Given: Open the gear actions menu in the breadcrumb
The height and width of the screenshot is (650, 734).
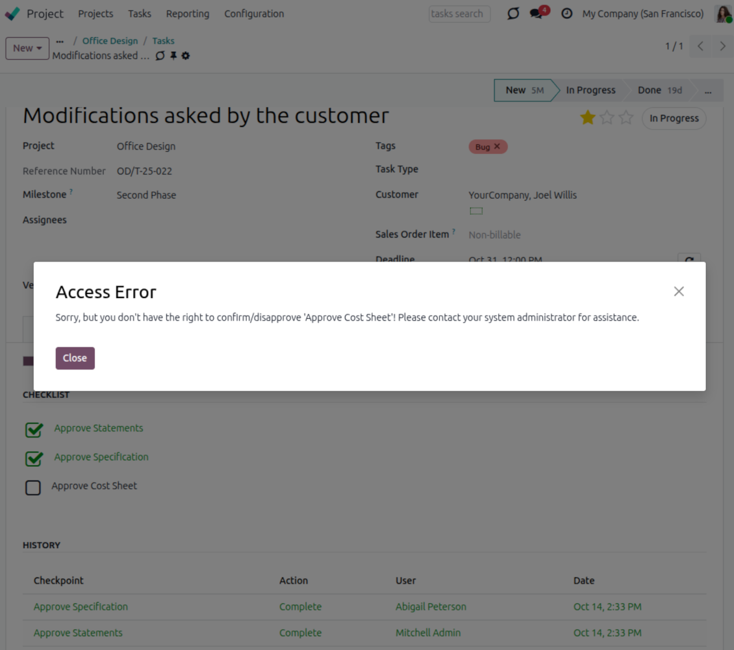Looking at the screenshot, I should point(186,56).
